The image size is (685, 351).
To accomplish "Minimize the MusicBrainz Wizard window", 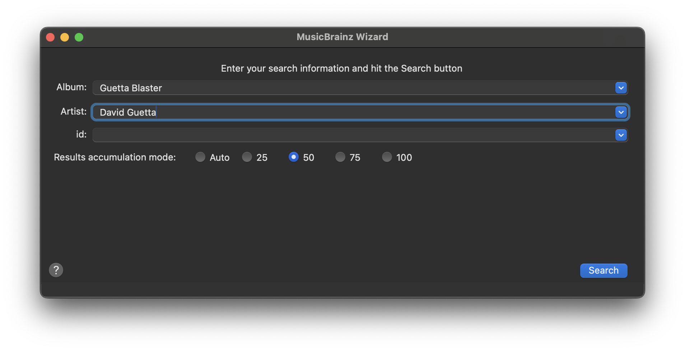I will point(65,37).
